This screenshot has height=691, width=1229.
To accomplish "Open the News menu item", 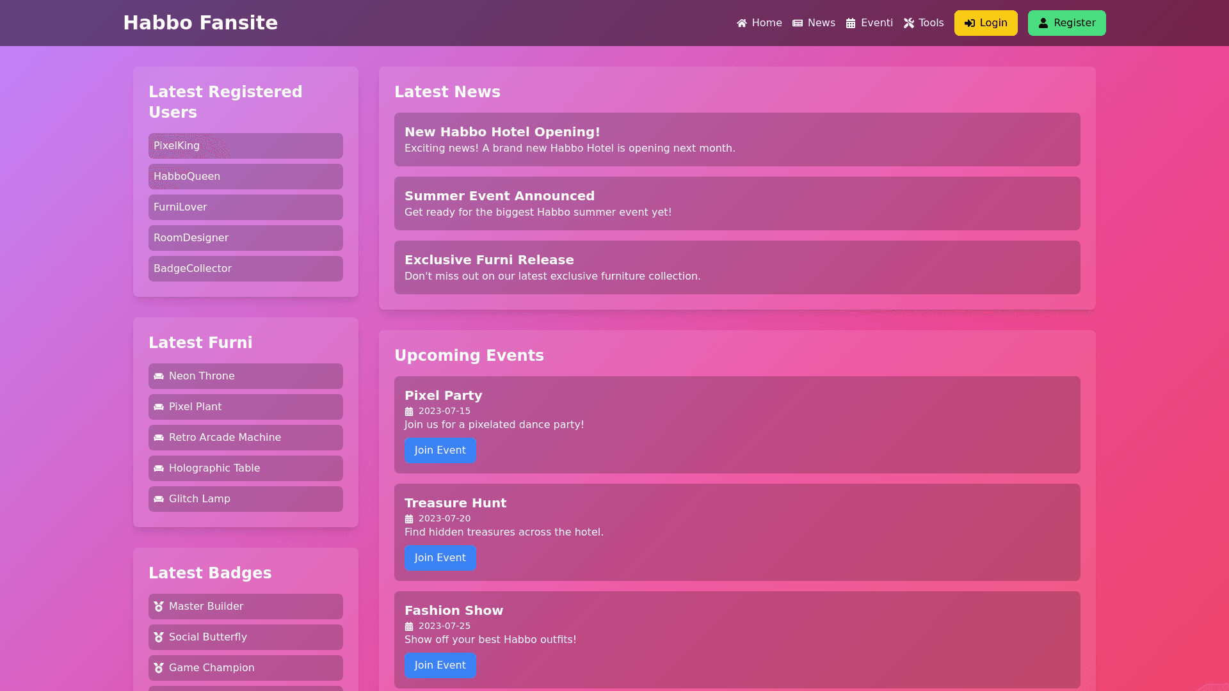I will [814, 23].
